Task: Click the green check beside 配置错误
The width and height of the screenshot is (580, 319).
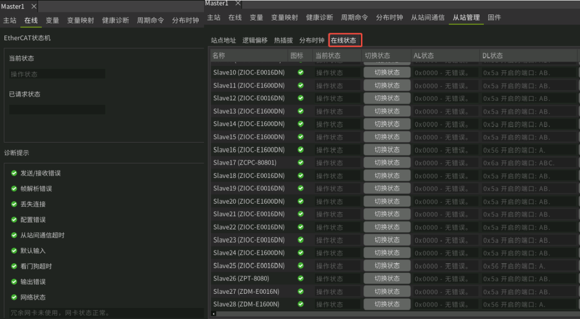Action: point(14,220)
